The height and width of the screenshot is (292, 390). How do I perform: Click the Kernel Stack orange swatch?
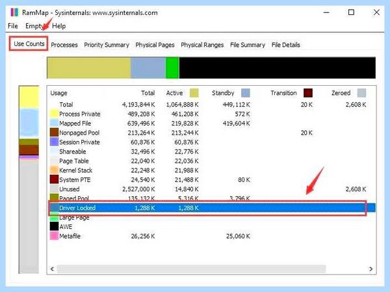coord(54,170)
